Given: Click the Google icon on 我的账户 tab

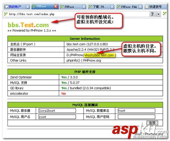Looking at the screenshot, I should point(6,7).
